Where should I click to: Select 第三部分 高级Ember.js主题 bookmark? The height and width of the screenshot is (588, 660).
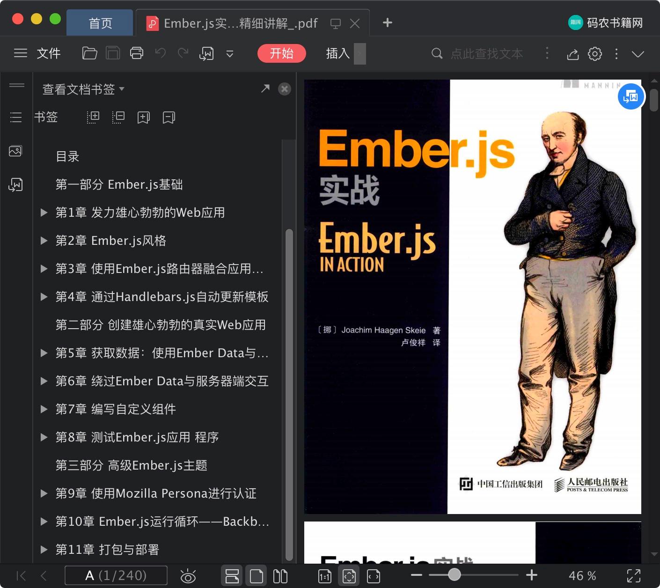pyautogui.click(x=131, y=465)
